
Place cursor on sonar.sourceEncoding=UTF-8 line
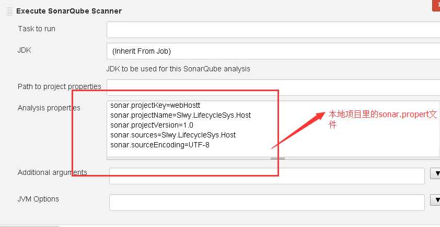click(160, 145)
